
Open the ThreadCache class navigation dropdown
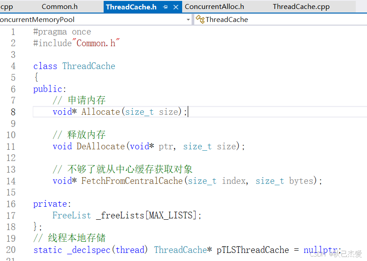pyautogui.click(x=280, y=19)
